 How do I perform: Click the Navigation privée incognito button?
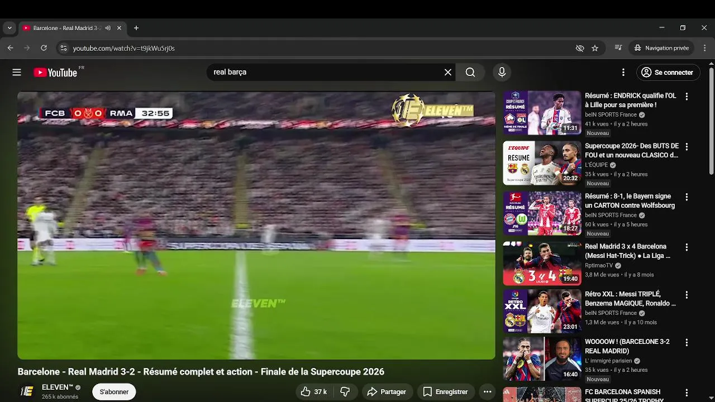[x=662, y=48]
